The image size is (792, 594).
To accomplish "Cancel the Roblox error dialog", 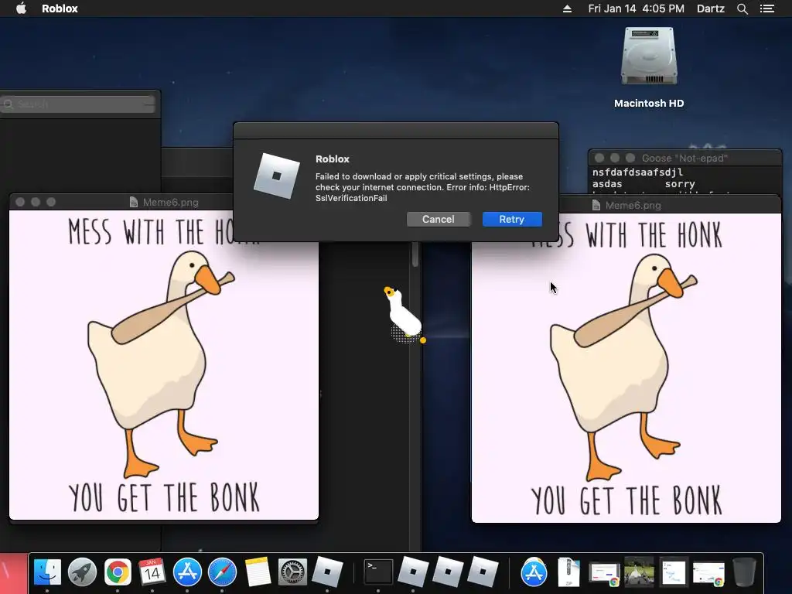I will [x=438, y=219].
